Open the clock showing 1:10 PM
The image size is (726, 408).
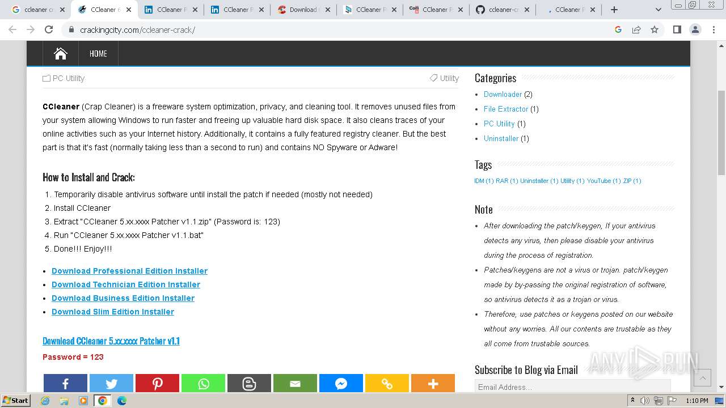pyautogui.click(x=697, y=401)
